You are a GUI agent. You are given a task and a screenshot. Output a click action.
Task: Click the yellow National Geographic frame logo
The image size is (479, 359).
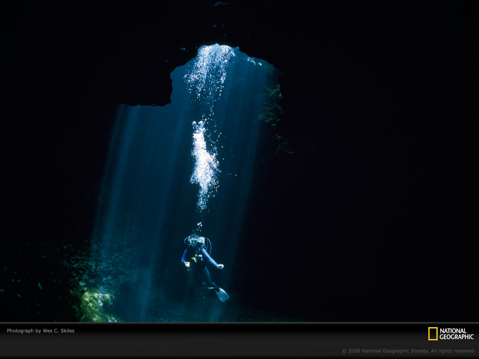tap(433, 333)
